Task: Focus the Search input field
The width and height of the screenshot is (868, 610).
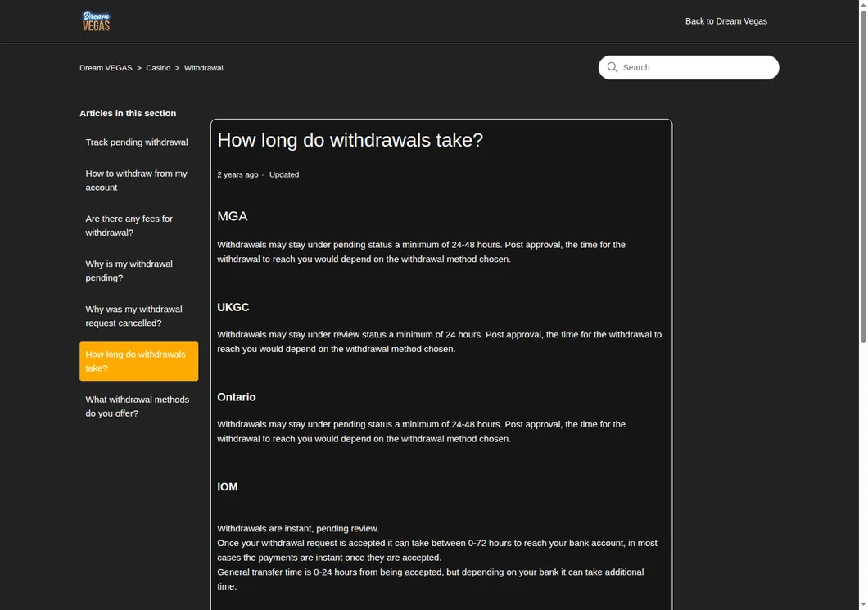Action: click(688, 67)
